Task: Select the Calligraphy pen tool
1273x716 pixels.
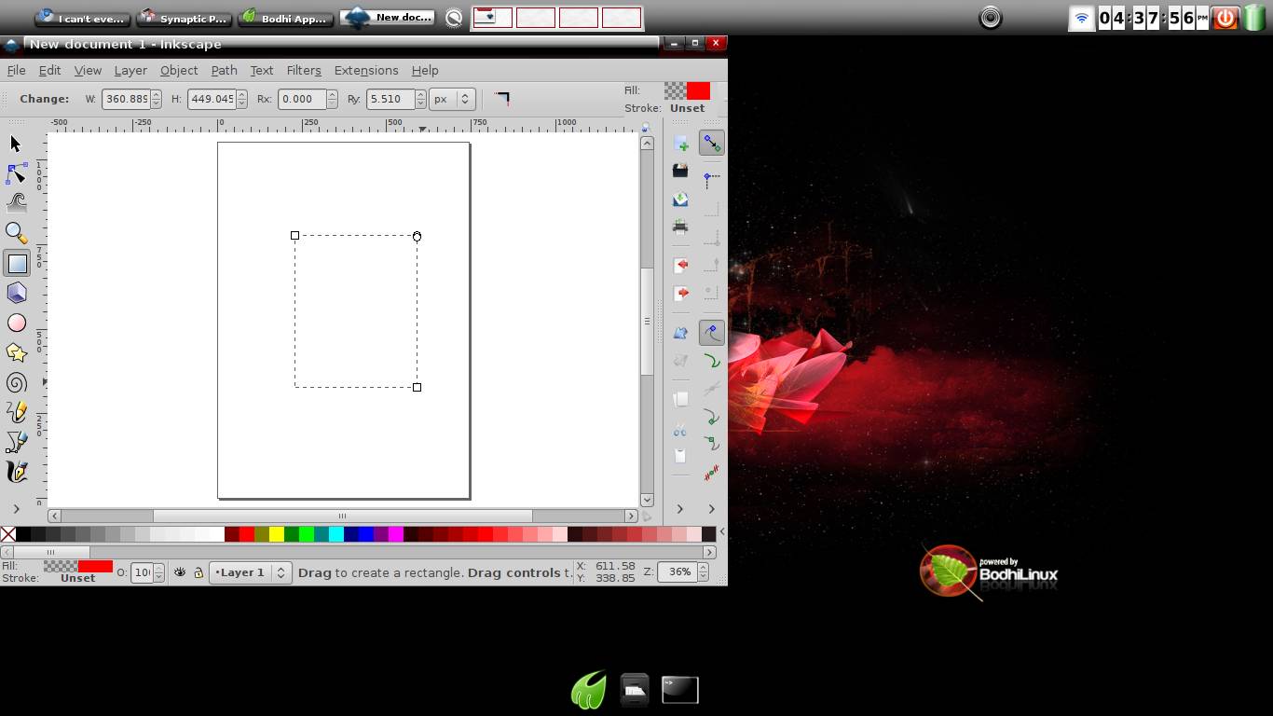Action: 16,472
